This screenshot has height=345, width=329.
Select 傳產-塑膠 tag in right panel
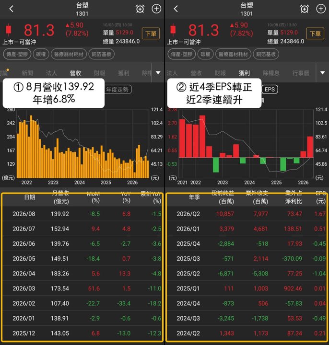[181, 54]
